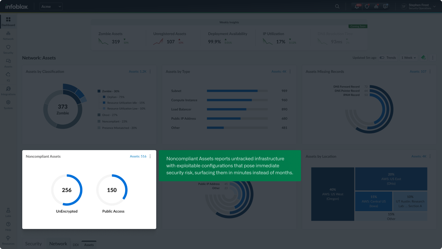Expand the 1 Week time range dropdown
The width and height of the screenshot is (442, 249).
pos(408,58)
